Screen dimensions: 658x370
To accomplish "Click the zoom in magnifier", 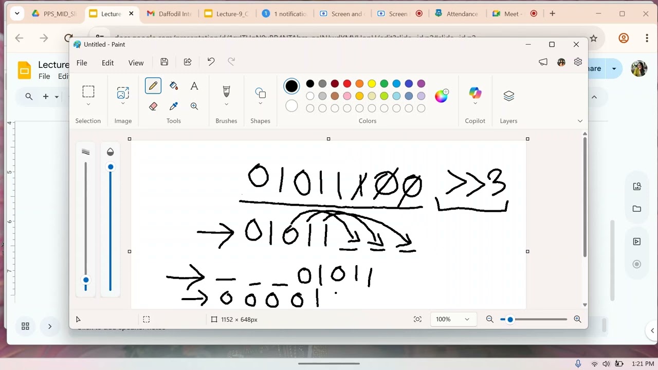I will (x=577, y=319).
